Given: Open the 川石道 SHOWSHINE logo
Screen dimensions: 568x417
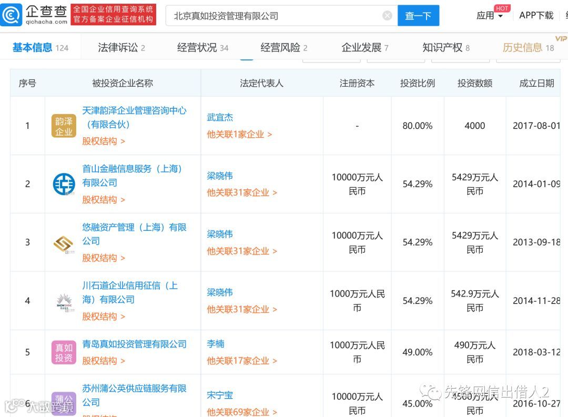Looking at the screenshot, I should [x=65, y=302].
